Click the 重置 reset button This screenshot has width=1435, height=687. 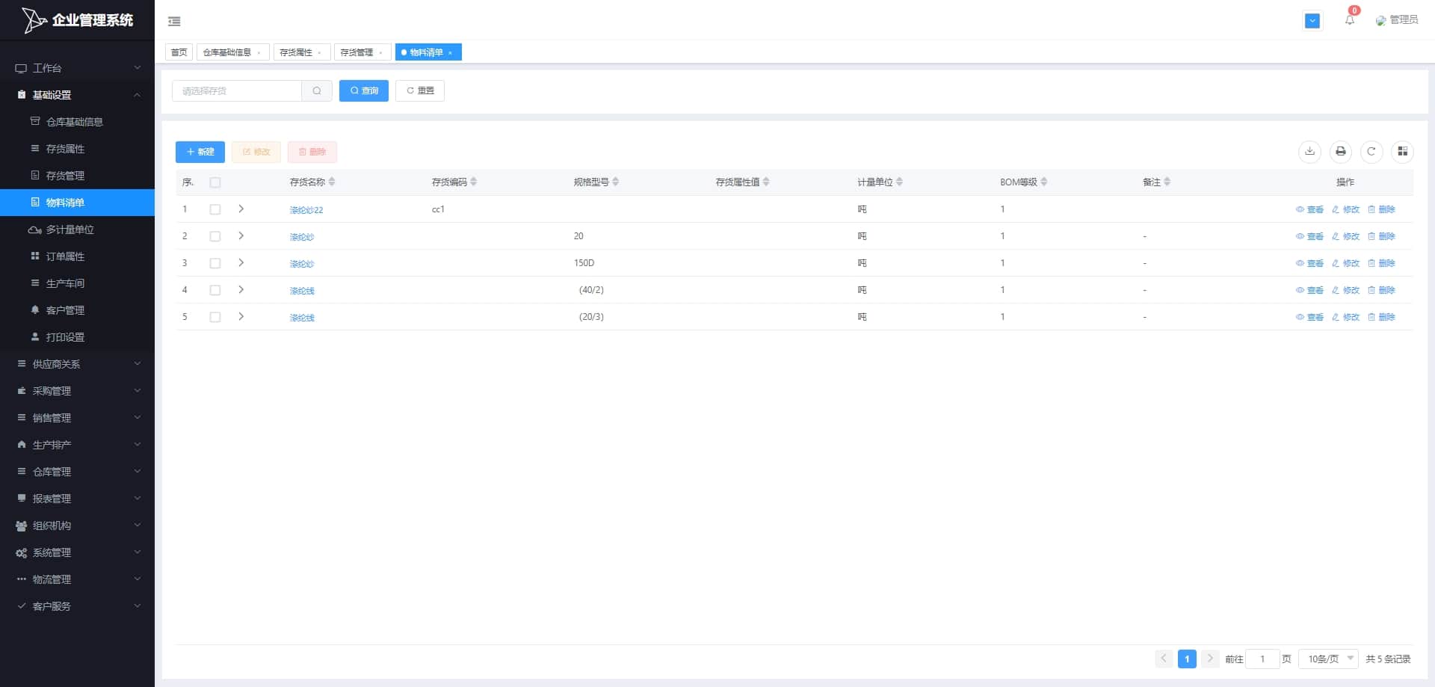pyautogui.click(x=420, y=90)
